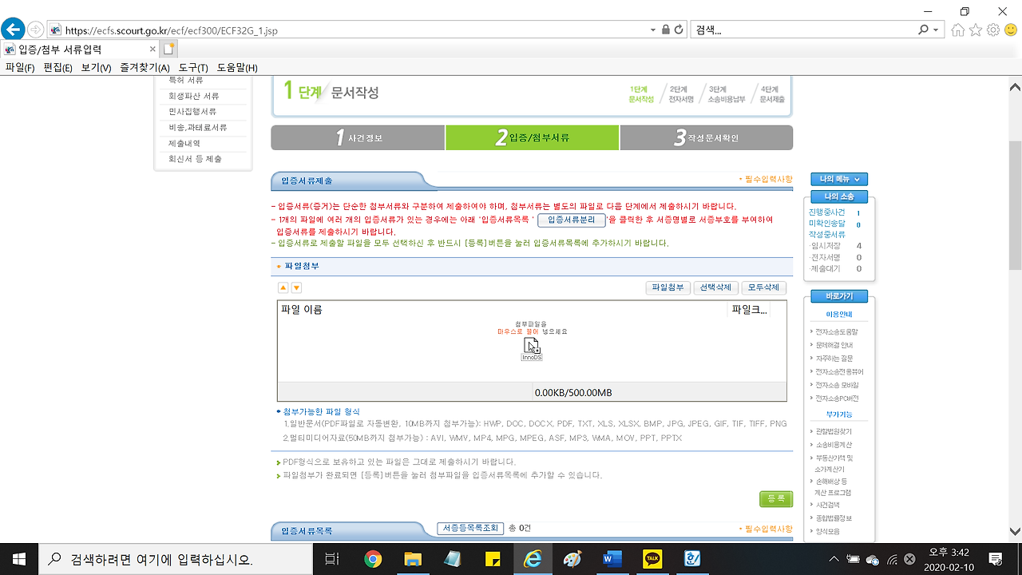Open Favorites star icon
The width and height of the screenshot is (1022, 575).
976,30
